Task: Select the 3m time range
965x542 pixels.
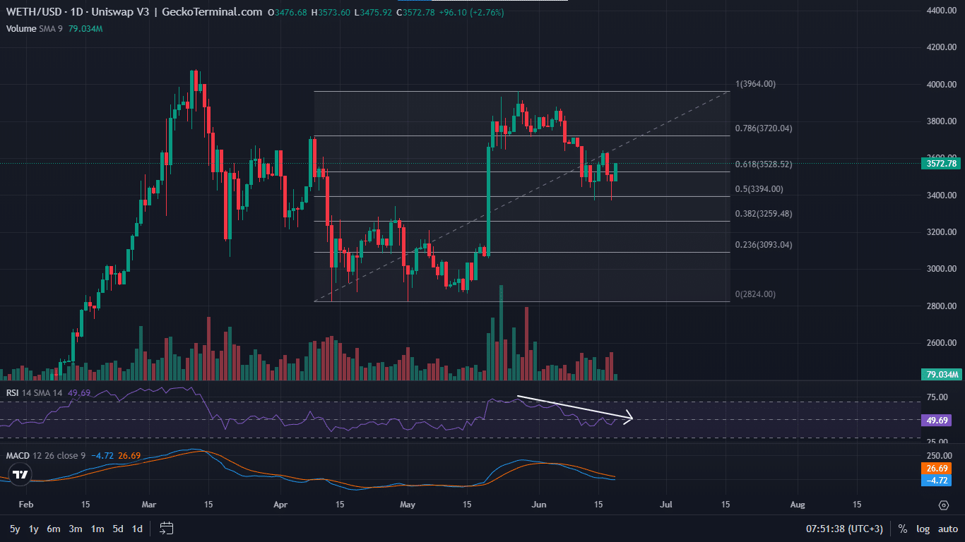Action: coord(76,529)
